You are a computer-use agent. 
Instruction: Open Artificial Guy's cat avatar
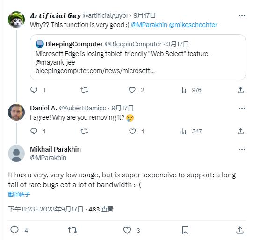(x=16, y=20)
